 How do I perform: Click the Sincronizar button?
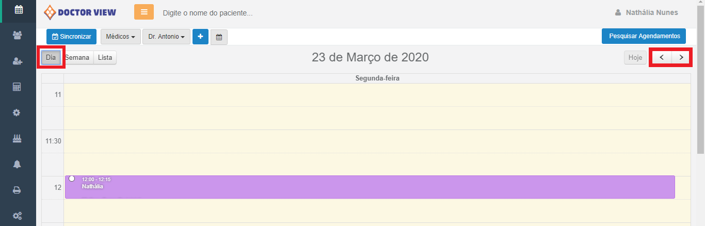click(x=71, y=37)
